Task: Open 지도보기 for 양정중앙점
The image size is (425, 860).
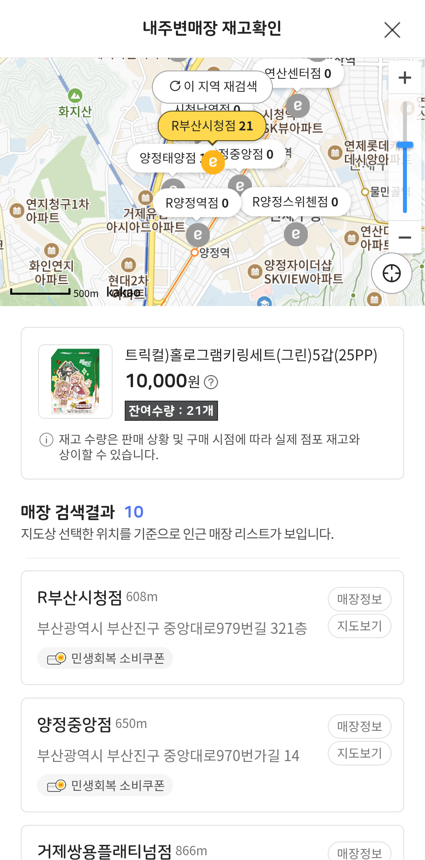Action: (x=359, y=753)
